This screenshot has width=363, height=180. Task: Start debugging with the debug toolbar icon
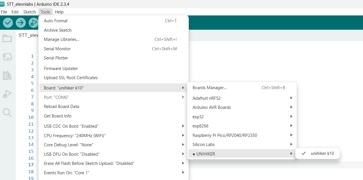(34, 23)
